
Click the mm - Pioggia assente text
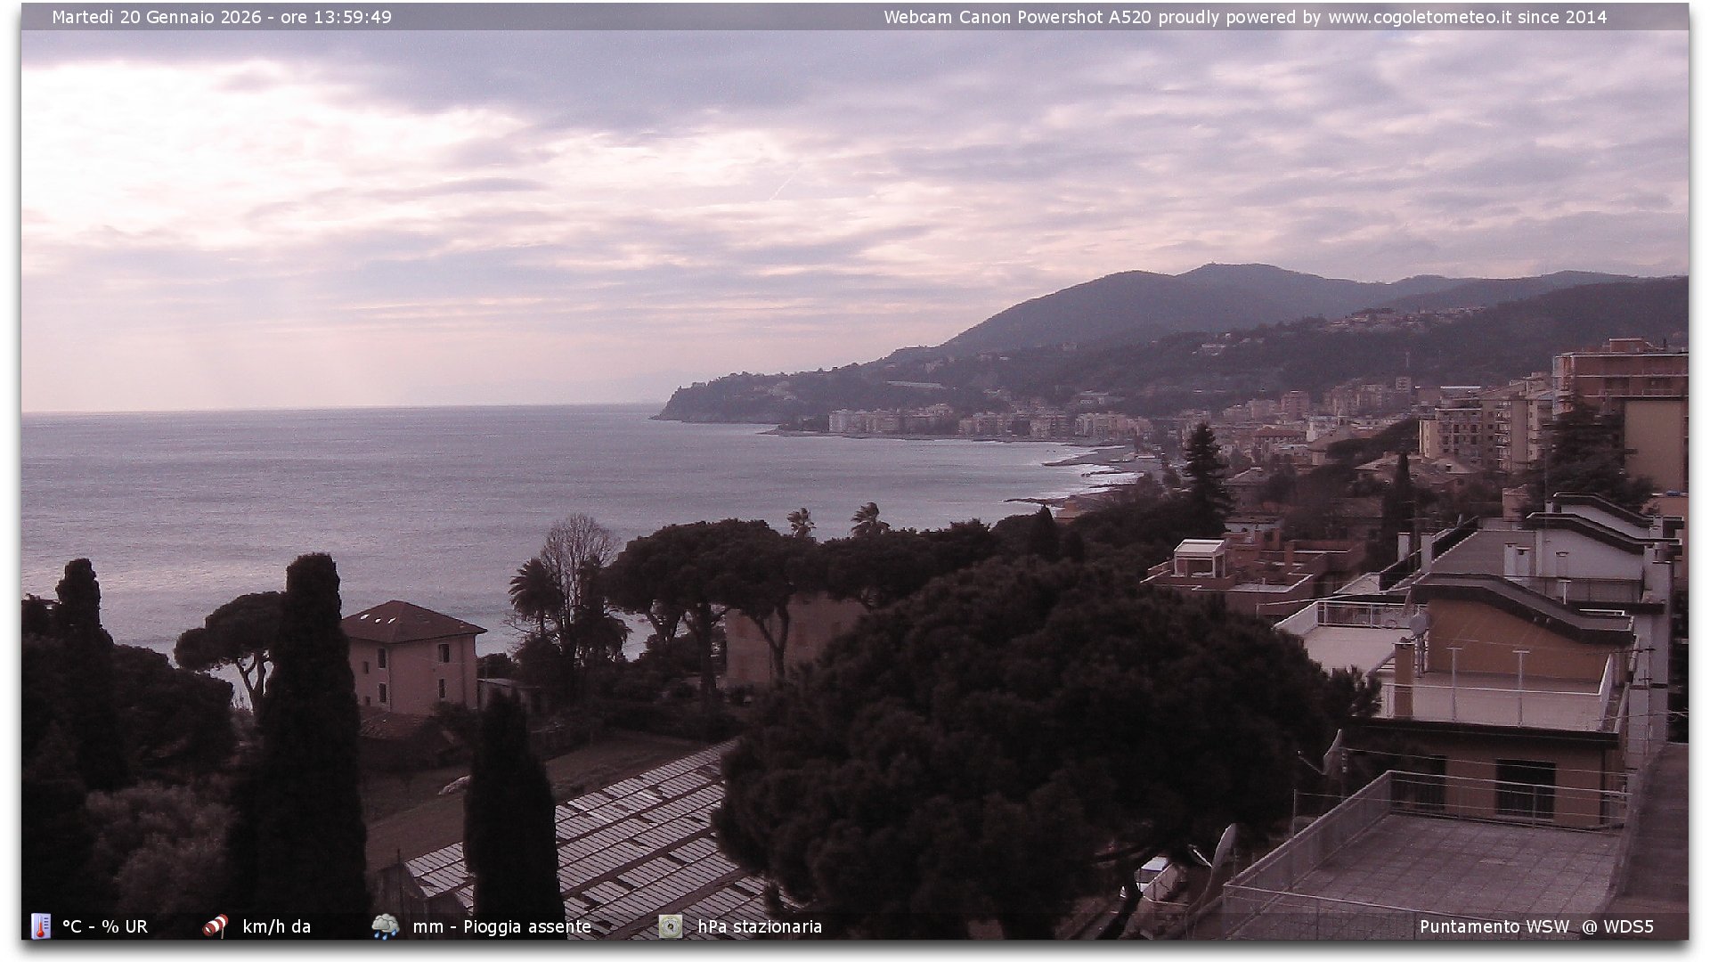coord(501,926)
